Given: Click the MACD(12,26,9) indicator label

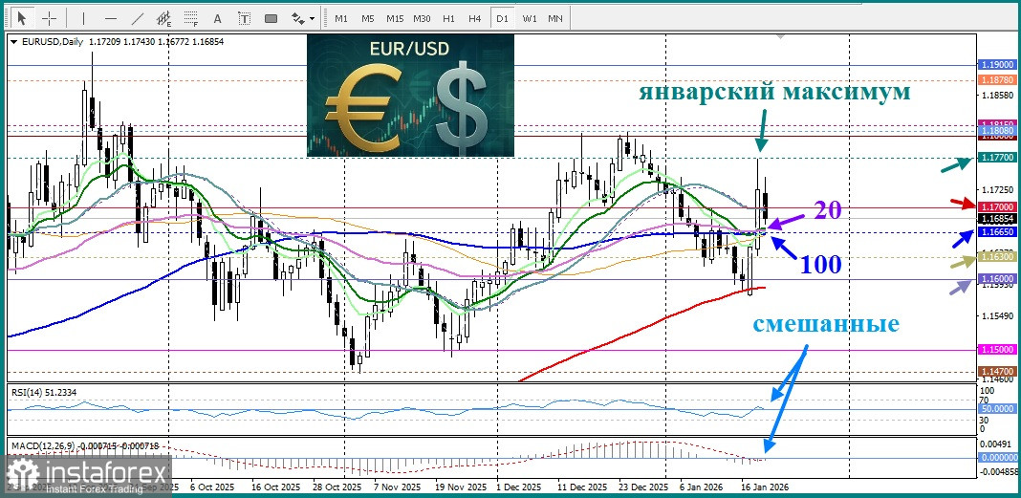Looking at the screenshot, I should tap(87, 446).
